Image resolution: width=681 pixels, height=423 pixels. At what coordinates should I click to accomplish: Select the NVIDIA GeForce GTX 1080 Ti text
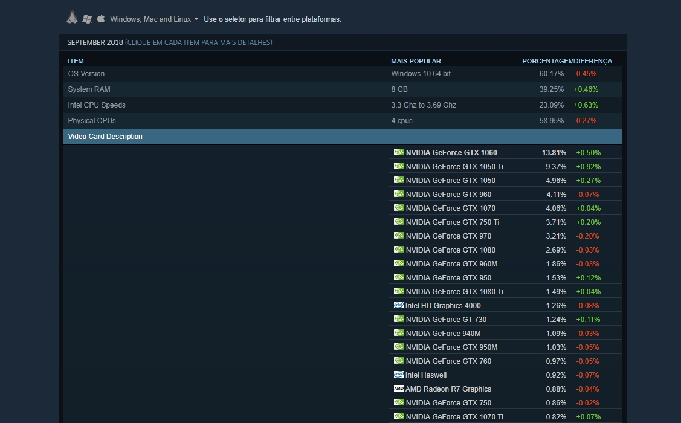[454, 292]
